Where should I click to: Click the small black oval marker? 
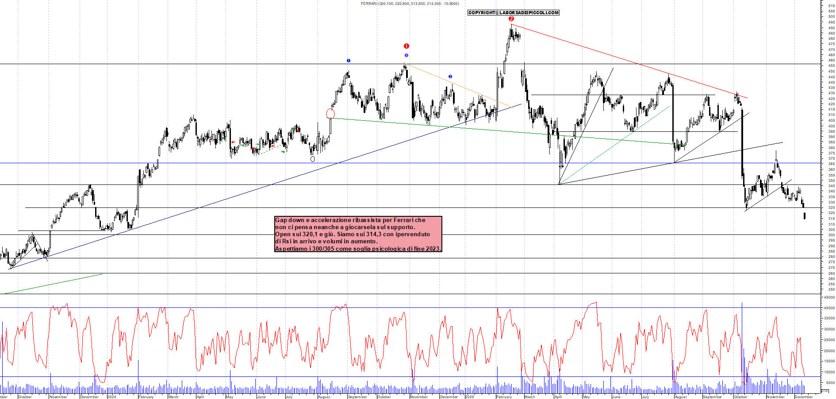click(313, 159)
